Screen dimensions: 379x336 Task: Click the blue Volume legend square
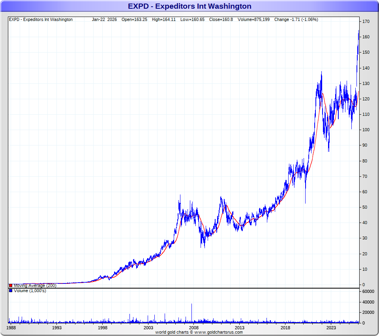11,291
